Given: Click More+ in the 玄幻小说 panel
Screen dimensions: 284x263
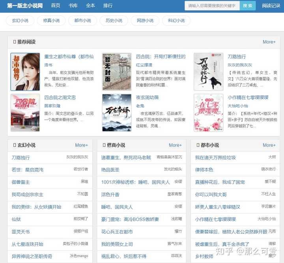Looking at the screenshot, I should coord(81,145).
